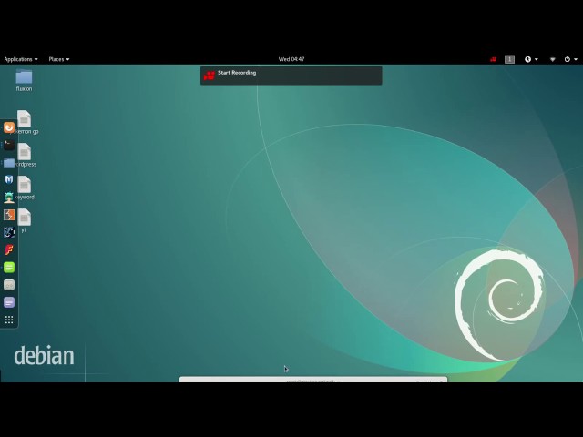
Task: Open the Files folder dock icon
Action: (x=9, y=163)
